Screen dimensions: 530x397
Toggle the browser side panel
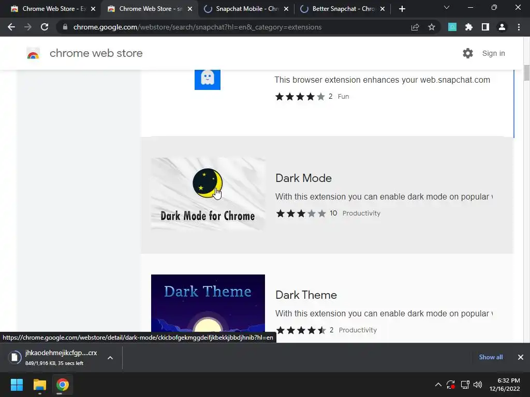pos(485,27)
